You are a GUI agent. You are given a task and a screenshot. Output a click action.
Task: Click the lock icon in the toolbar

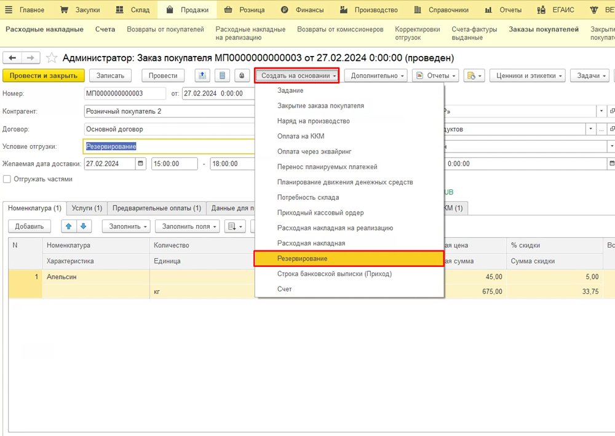[240, 76]
